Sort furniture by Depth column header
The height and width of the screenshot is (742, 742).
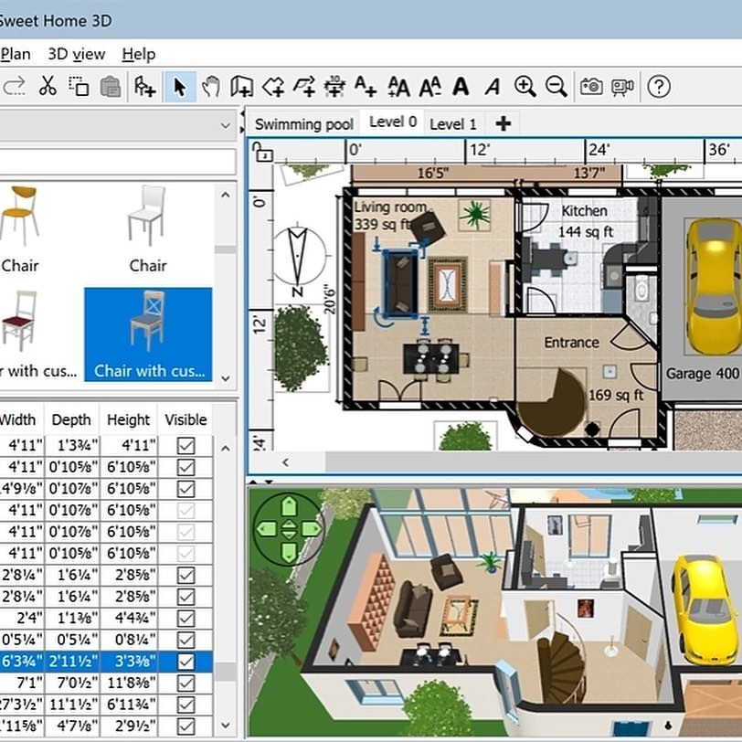point(71,419)
